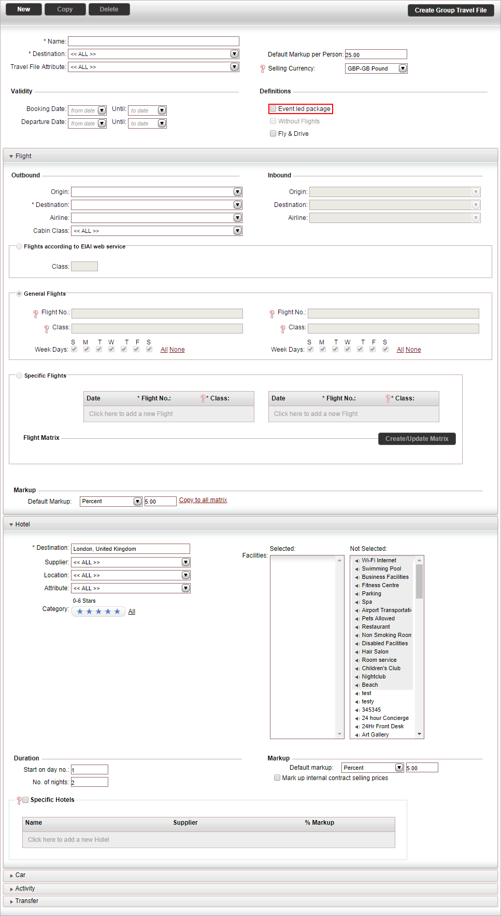Expand the Car section
Image resolution: width=501 pixels, height=916 pixels.
(11, 875)
